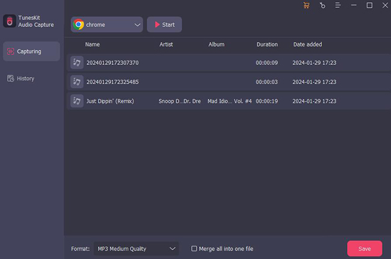Sort by the Album column header

coord(217,44)
